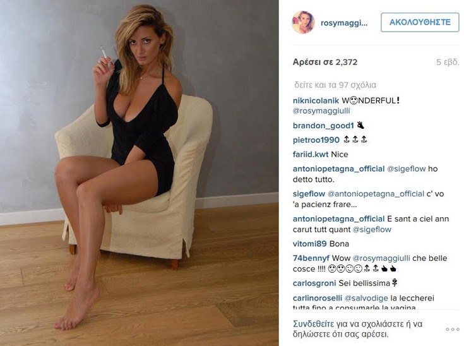
Task: Open sigeflow commenter profile
Action: (x=309, y=194)
